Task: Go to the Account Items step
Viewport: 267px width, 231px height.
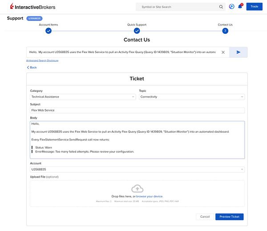Action: point(49,31)
